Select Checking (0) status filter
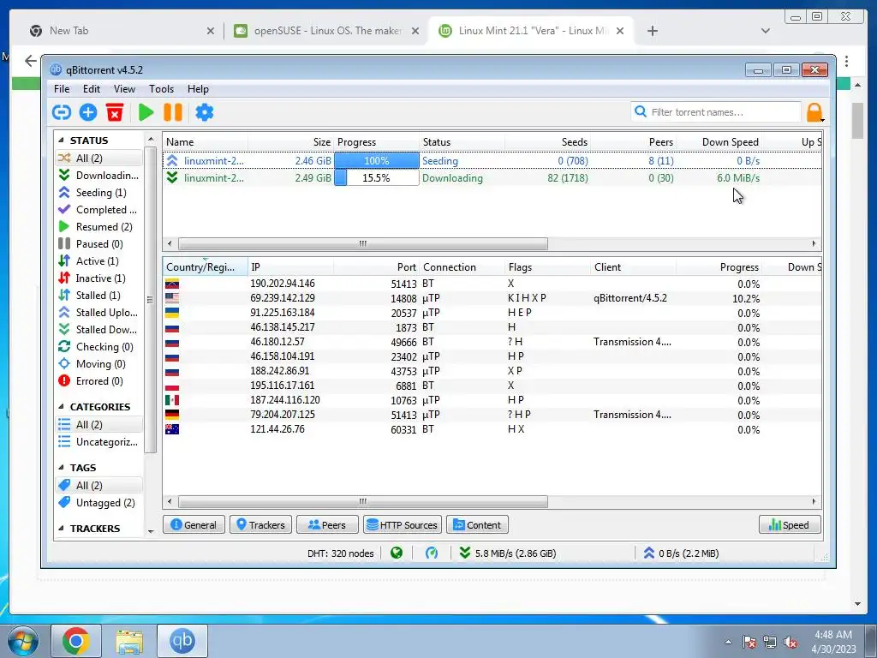 pyautogui.click(x=98, y=347)
